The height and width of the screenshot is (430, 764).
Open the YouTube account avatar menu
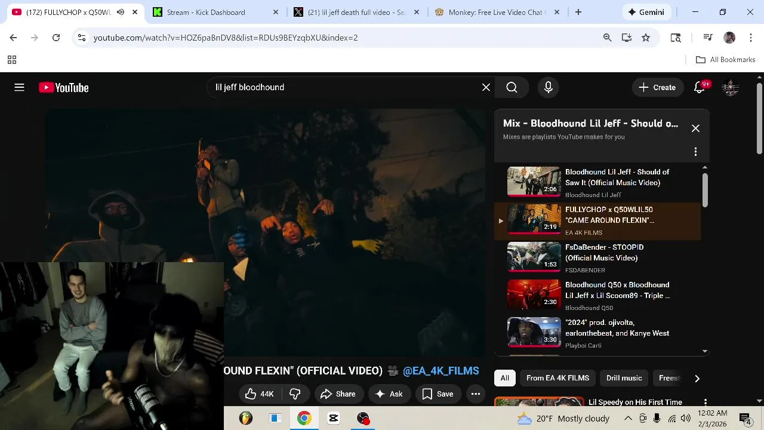point(731,87)
